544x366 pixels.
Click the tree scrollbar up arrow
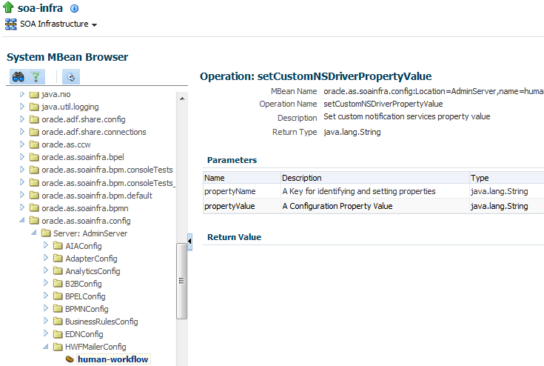click(x=182, y=99)
